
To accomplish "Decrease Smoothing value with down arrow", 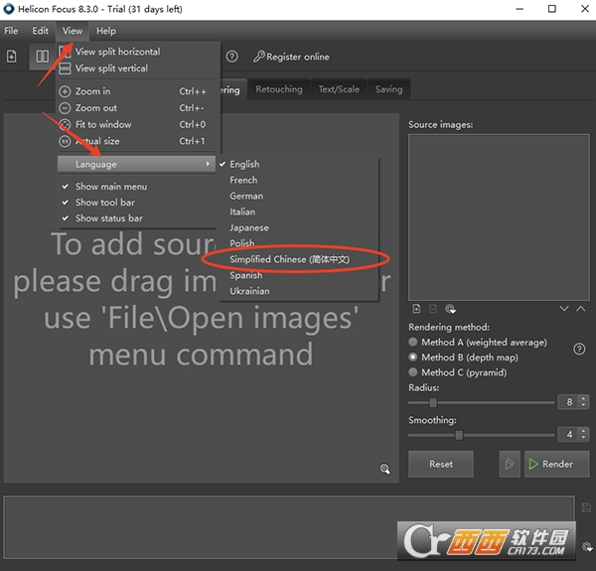I will click(x=583, y=437).
